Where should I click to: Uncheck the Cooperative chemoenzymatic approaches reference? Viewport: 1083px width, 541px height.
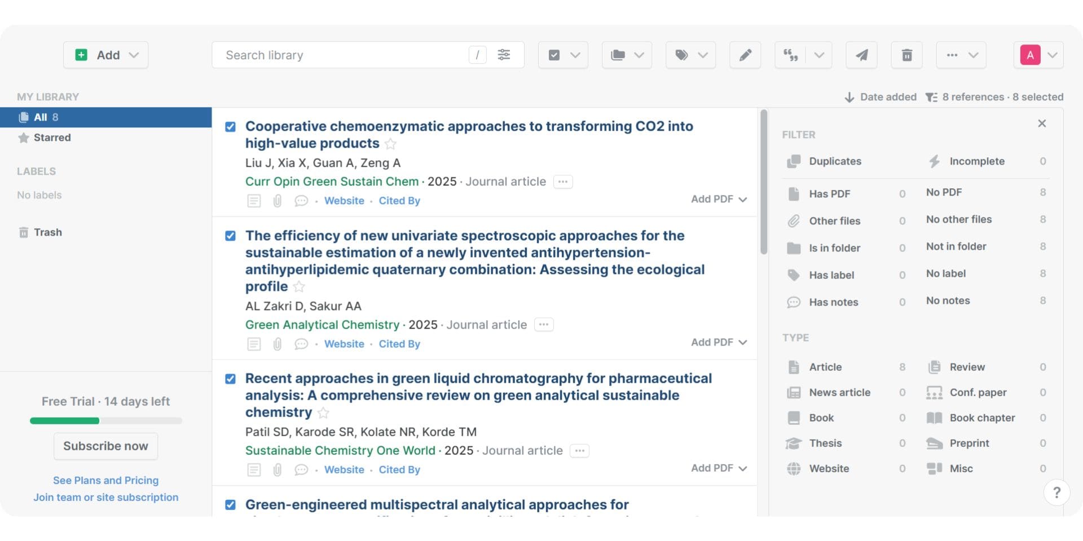[x=230, y=127]
